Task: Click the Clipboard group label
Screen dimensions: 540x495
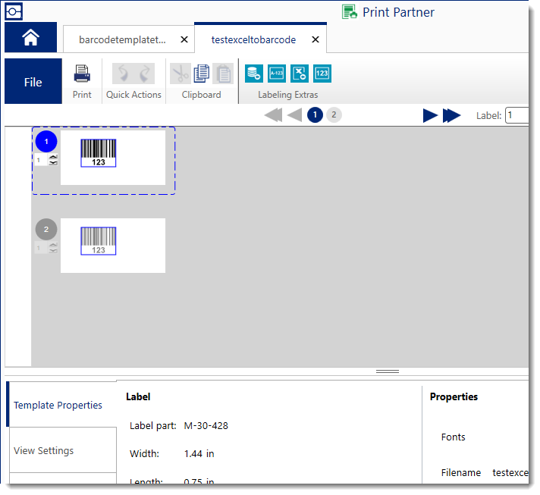Action: (202, 95)
